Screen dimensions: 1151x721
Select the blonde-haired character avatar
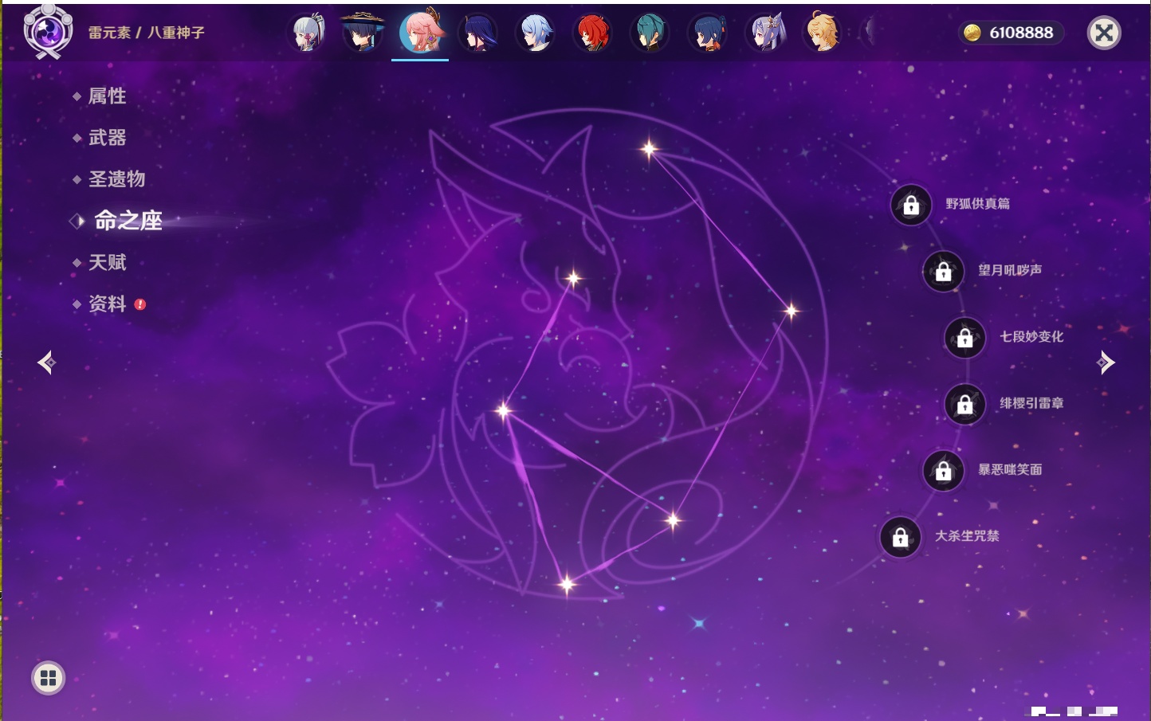(822, 32)
